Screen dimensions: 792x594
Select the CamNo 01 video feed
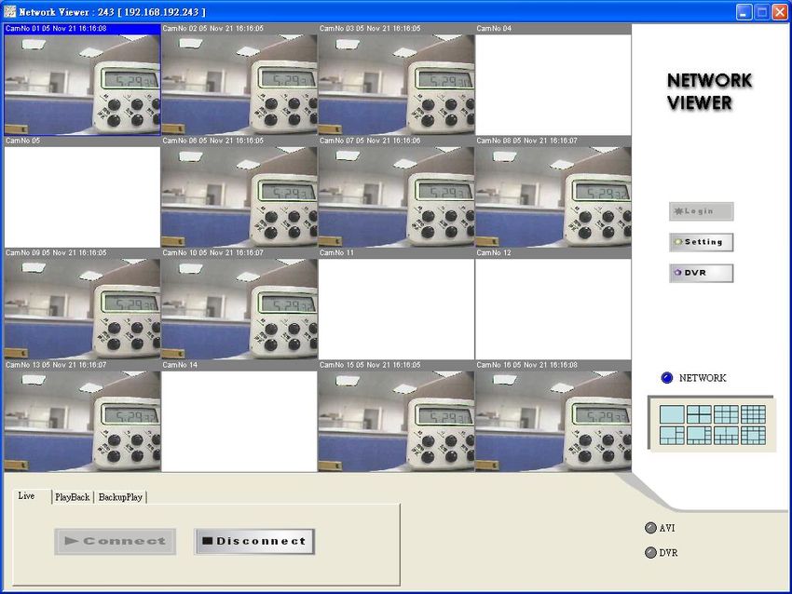82,84
